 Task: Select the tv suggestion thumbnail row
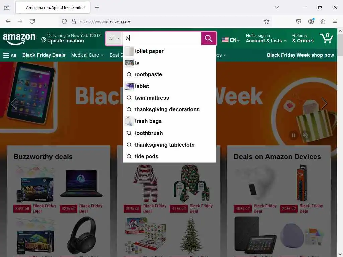coord(169,63)
